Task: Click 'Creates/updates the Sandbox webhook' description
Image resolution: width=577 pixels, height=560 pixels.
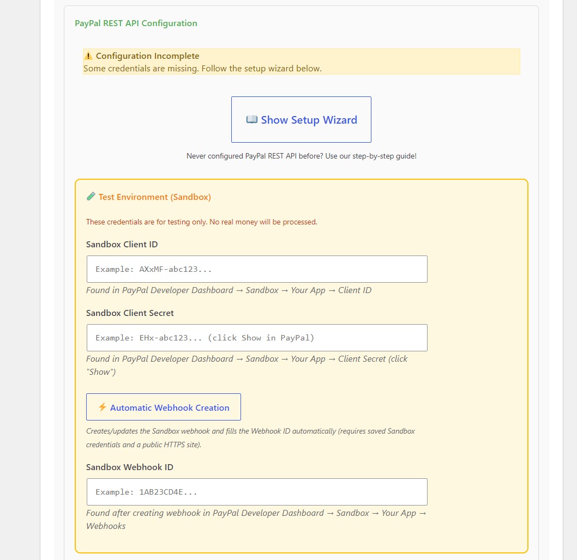Action: [x=251, y=437]
